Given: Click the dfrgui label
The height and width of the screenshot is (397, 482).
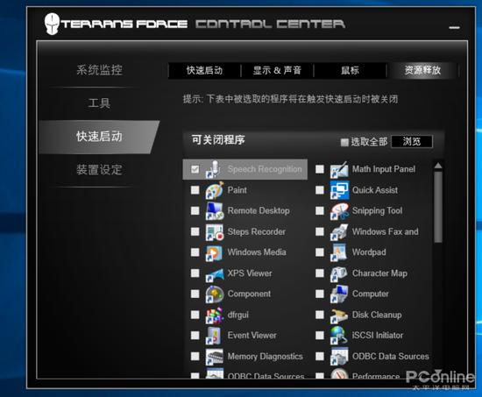Looking at the screenshot, I should [237, 315].
